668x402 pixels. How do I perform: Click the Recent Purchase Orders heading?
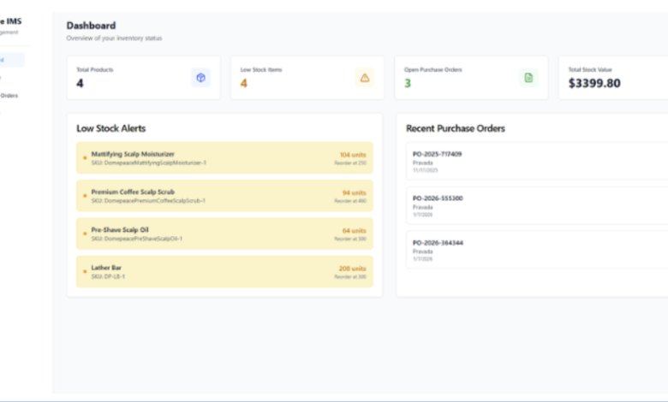[x=456, y=128]
